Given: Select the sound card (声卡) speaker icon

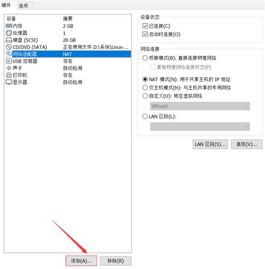Looking at the screenshot, I should 9,68.
